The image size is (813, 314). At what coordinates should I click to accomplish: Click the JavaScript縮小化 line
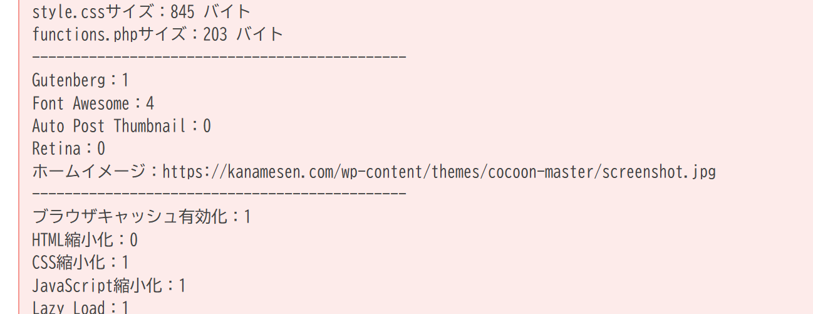pos(109,286)
